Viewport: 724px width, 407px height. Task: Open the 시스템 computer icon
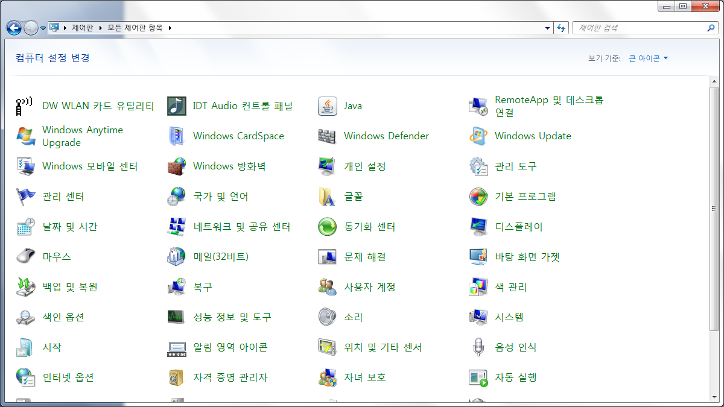[478, 317]
